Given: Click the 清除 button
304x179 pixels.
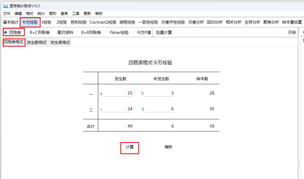Looking at the screenshot, I should click(168, 147).
